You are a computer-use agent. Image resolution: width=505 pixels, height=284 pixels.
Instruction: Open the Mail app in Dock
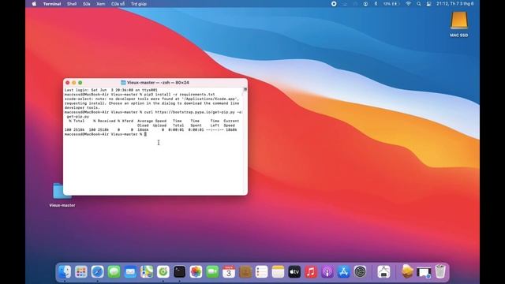tap(130, 271)
